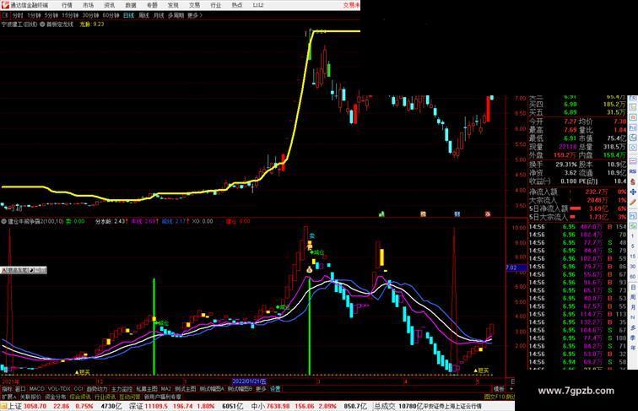638x411 pixels.
Task: Open the 行业资讯 tab
Action: click(105, 397)
